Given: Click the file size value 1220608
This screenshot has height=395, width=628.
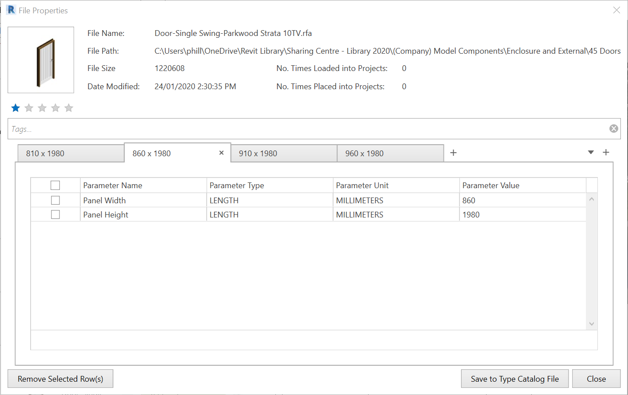Looking at the screenshot, I should 169,68.
